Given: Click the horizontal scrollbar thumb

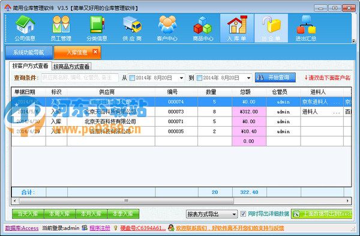Looking at the screenshot, I should 127,201.
